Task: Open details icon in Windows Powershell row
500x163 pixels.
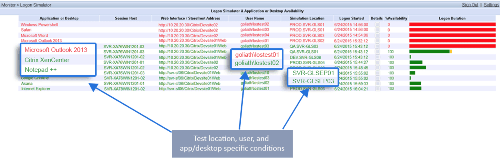Action: pos(377,24)
